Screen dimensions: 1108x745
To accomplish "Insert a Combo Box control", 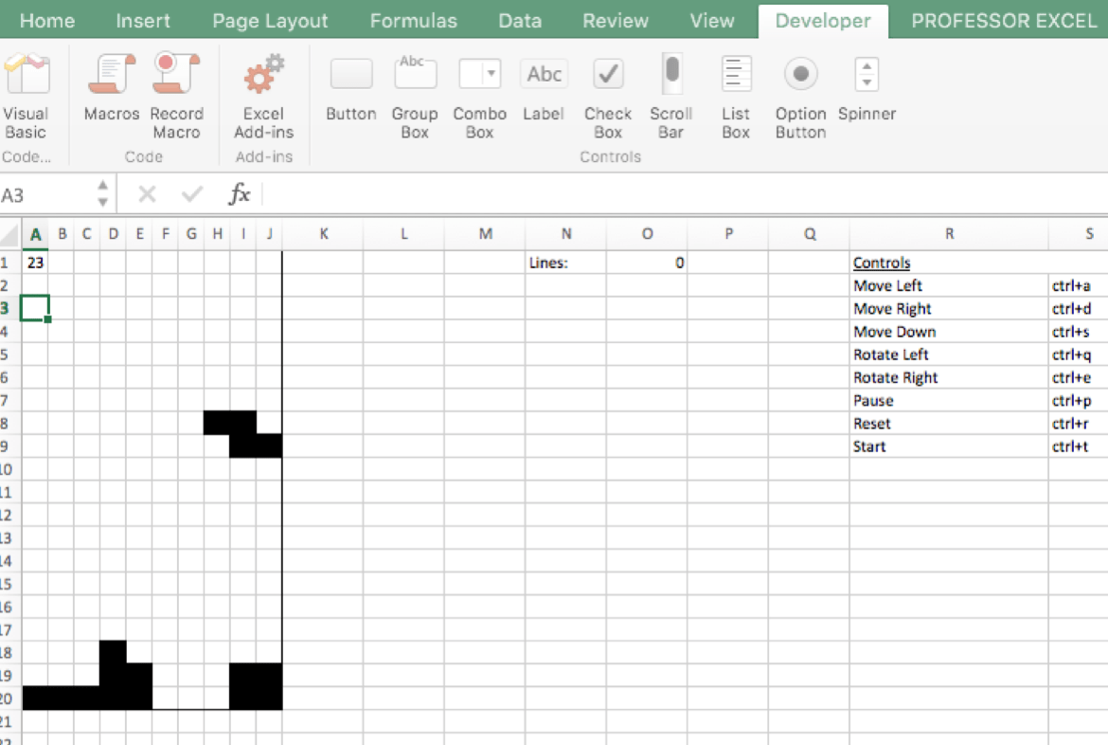I will [x=479, y=95].
